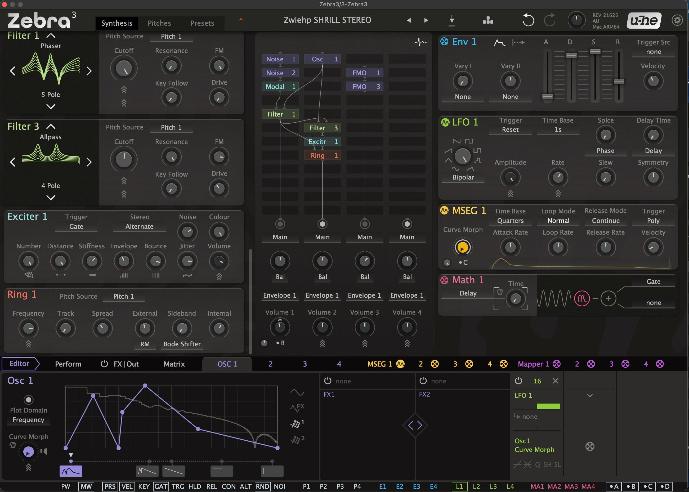Toggle FX1 power button
The image size is (689, 492).
[328, 381]
